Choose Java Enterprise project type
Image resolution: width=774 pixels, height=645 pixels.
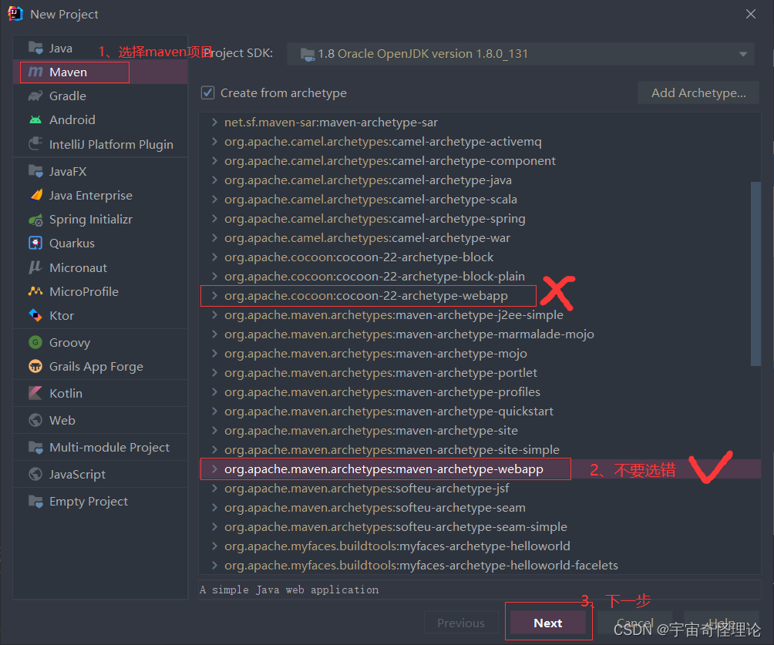[100, 196]
